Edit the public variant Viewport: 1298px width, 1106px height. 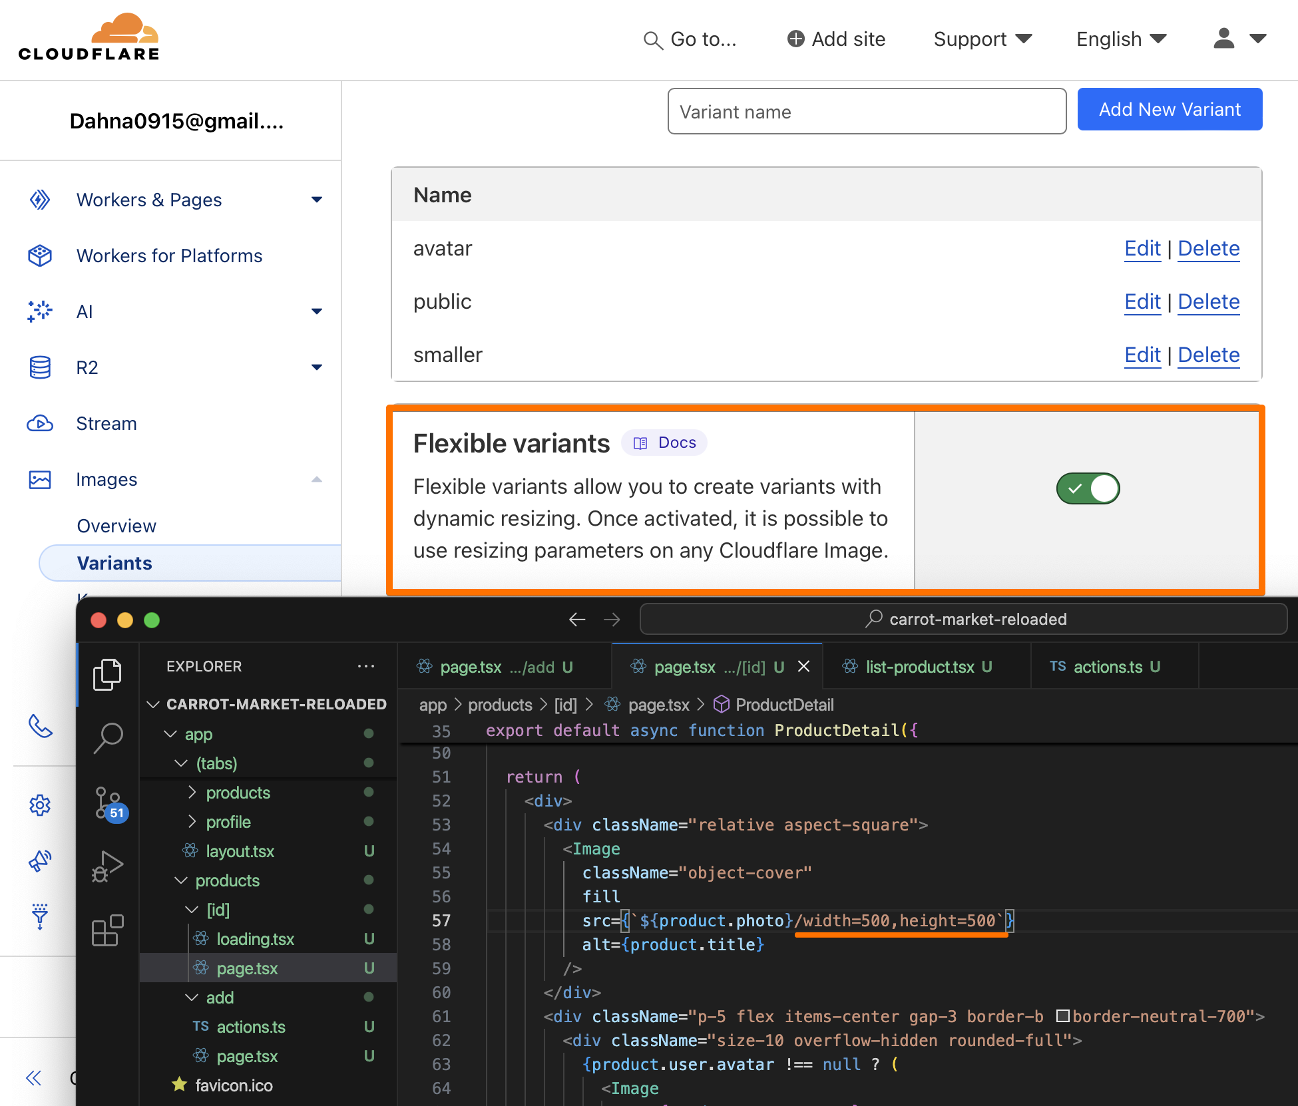point(1142,301)
